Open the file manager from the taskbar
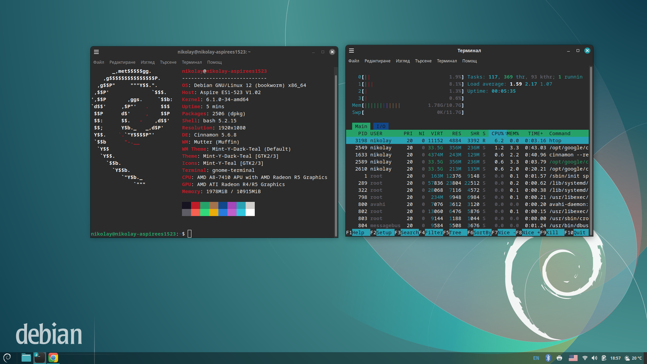The image size is (647, 364). tap(26, 358)
